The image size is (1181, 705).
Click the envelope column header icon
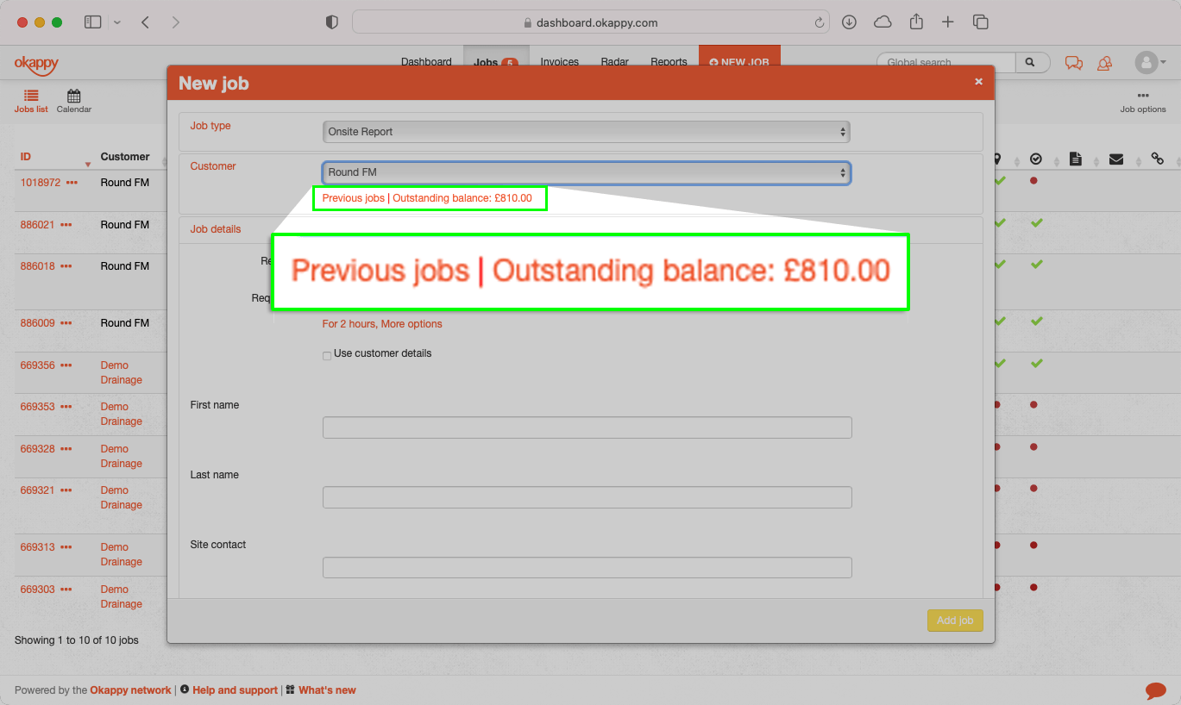1115,159
